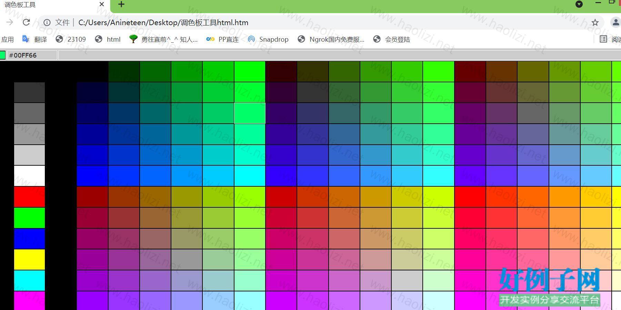621x310 pixels.
Task: Pick the neutral gray #999999 swatch in grid
Action: tap(187, 259)
